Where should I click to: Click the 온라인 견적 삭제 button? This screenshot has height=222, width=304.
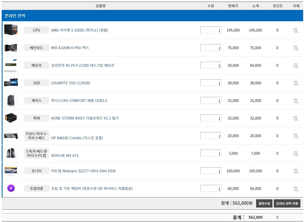coord(287,204)
